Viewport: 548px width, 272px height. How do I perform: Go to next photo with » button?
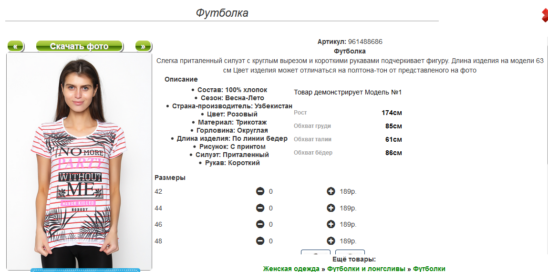pyautogui.click(x=143, y=46)
